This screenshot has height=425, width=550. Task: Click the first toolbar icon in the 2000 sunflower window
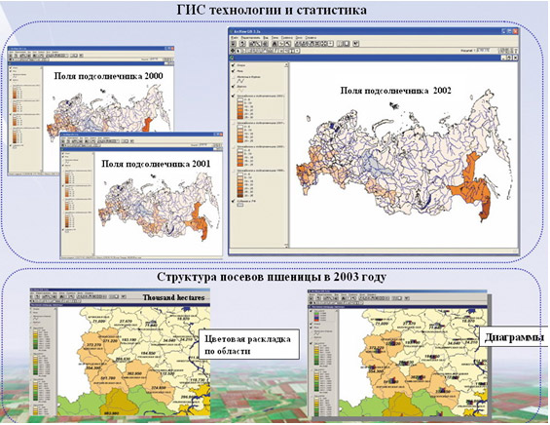coord(11,56)
